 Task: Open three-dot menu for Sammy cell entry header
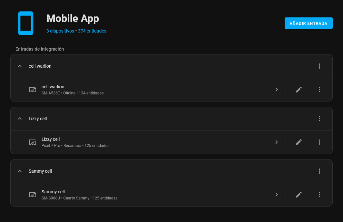point(319,171)
